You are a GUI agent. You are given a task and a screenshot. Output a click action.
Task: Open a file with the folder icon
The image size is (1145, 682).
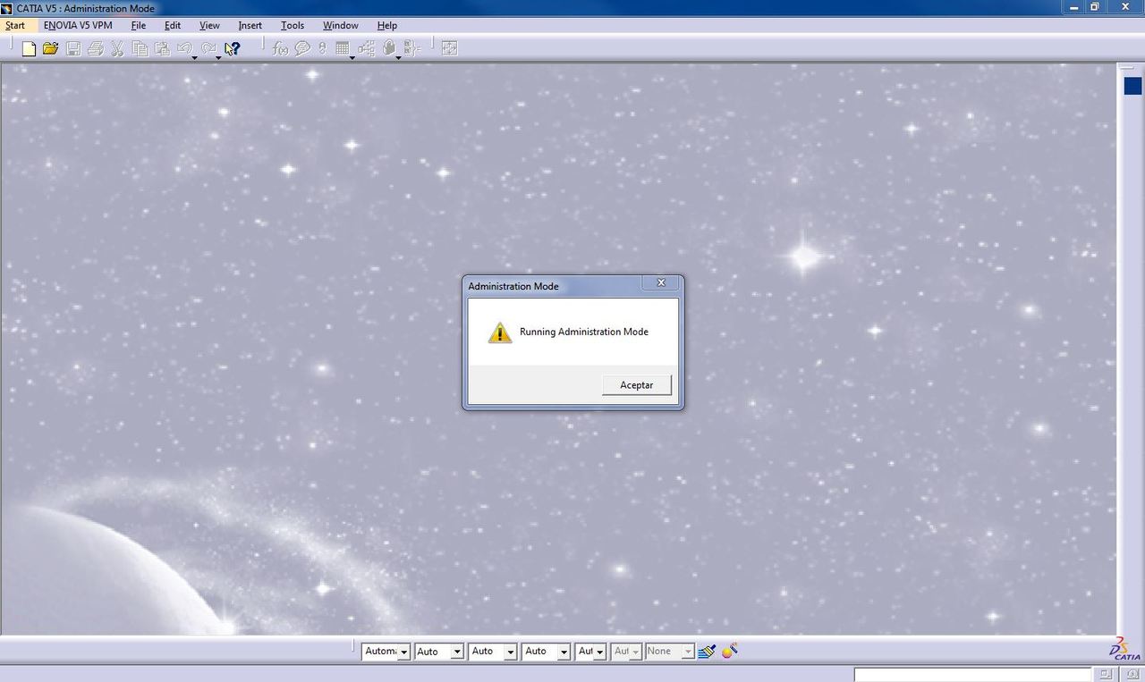[x=51, y=48]
